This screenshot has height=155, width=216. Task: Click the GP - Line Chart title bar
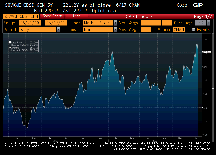(x=141, y=16)
